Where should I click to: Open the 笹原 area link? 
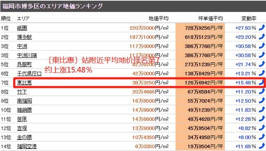pyautogui.click(x=22, y=119)
